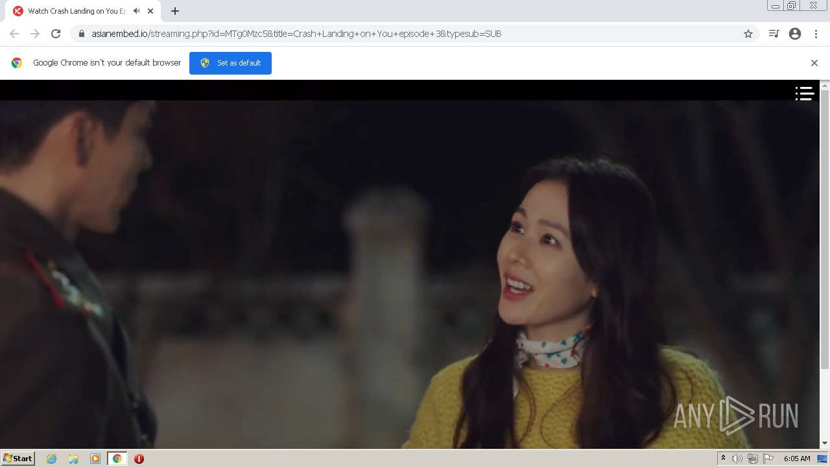Screen dimensions: 830x467
Task: Go back to previous page
Action: point(14,34)
